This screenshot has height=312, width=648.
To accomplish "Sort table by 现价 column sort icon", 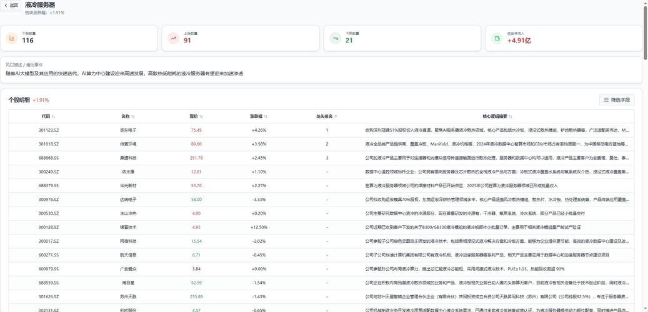I will point(201,117).
